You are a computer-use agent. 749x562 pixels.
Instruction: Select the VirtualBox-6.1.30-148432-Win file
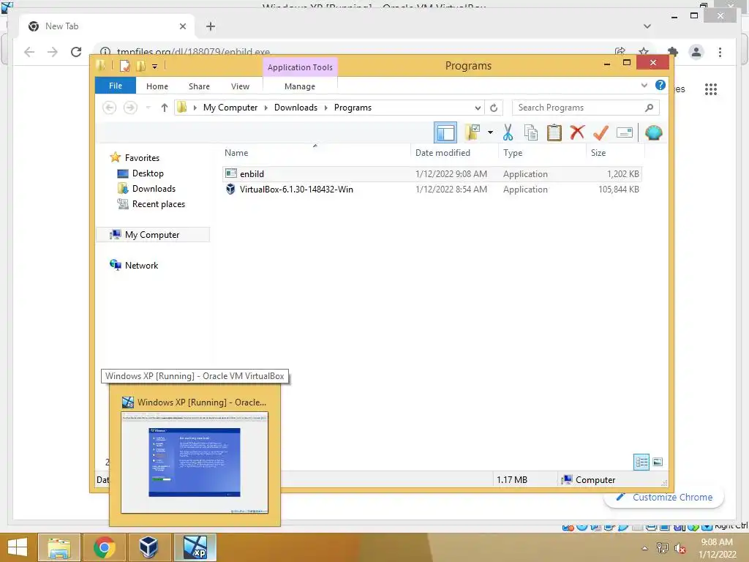pos(432,190)
